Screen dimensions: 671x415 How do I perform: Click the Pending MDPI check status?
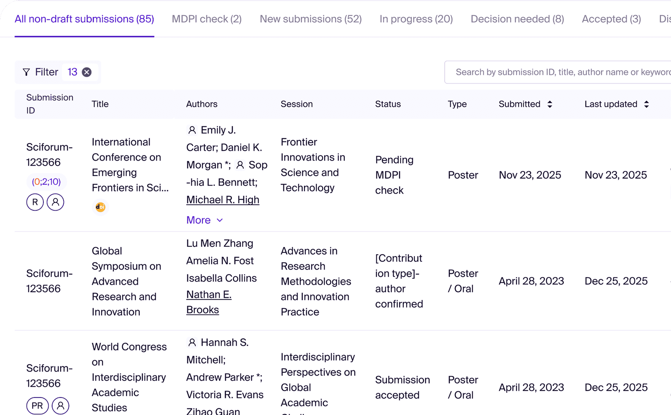click(x=394, y=175)
